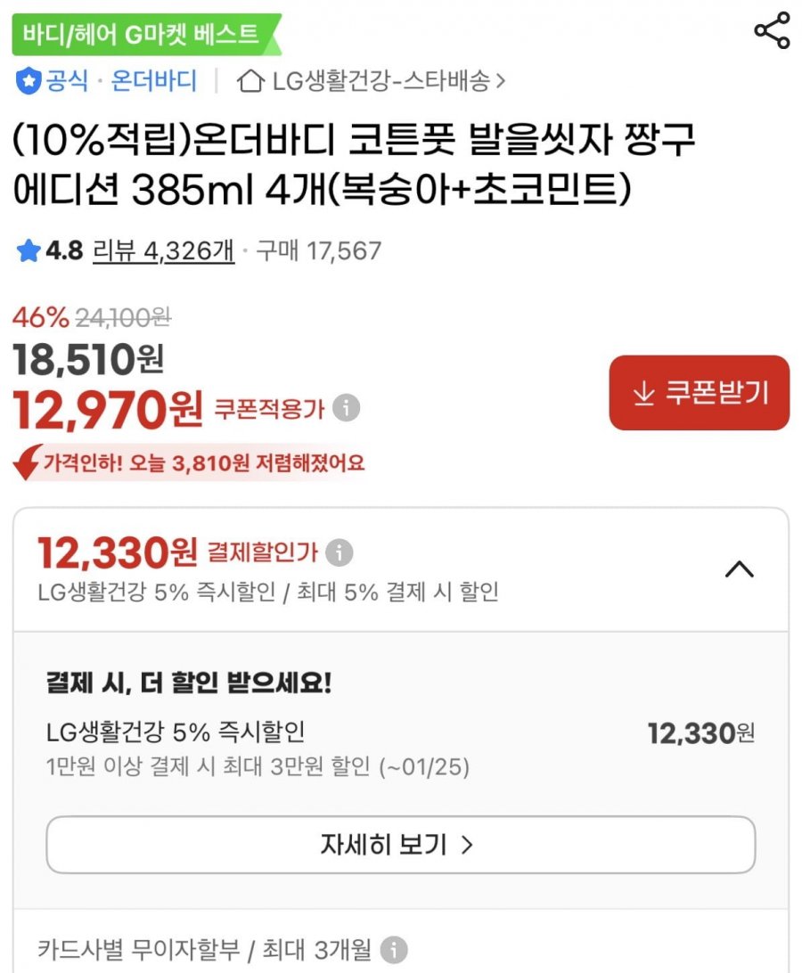This screenshot has height=973, width=802.
Task: Tap the LG생활건강 5% 즉시할인 row
Action: pyautogui.click(x=399, y=733)
